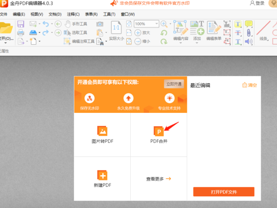Click 缩小 zoom out button
Image resolution: width=277 pixels, height=208 pixels.
pos(142,41)
